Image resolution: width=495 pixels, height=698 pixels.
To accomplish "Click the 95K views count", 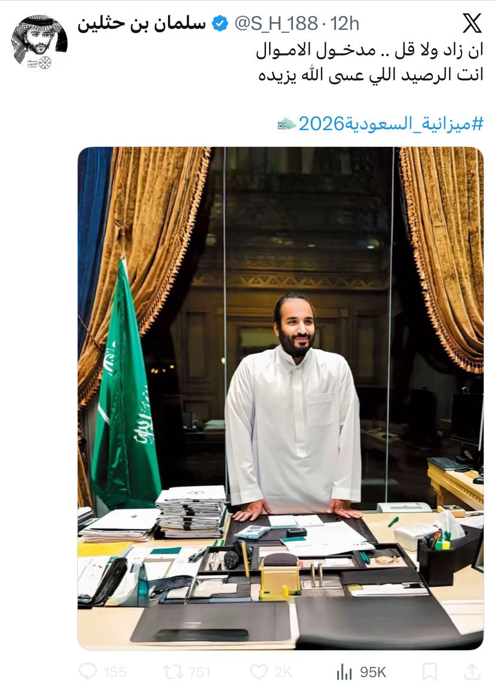I will (372, 672).
